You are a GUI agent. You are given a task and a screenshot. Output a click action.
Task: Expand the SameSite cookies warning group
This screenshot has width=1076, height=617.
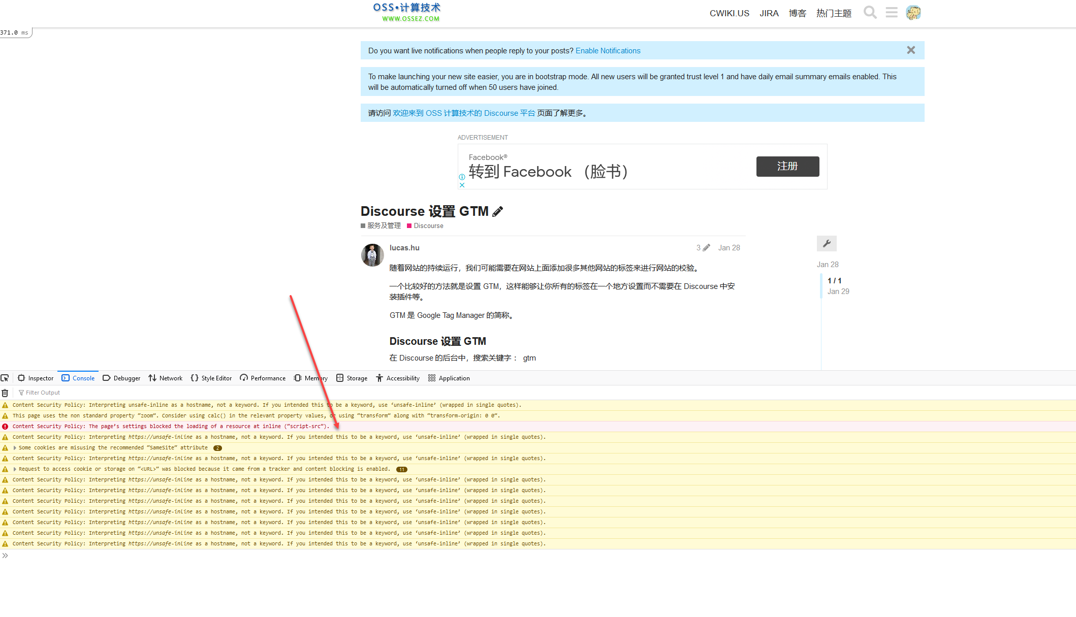coord(15,448)
